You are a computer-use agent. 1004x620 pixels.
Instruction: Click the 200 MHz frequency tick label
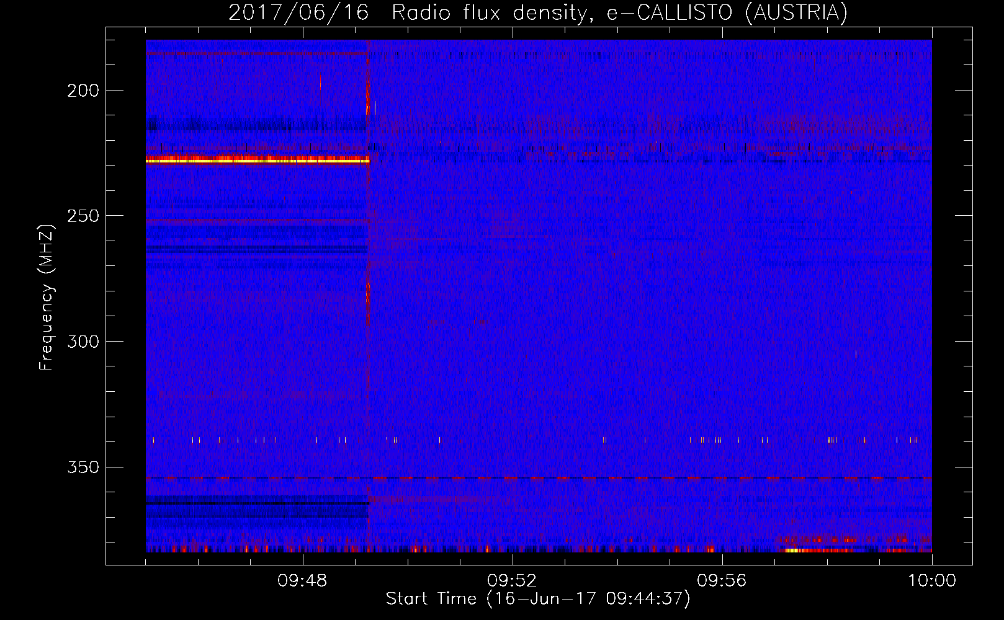83,91
